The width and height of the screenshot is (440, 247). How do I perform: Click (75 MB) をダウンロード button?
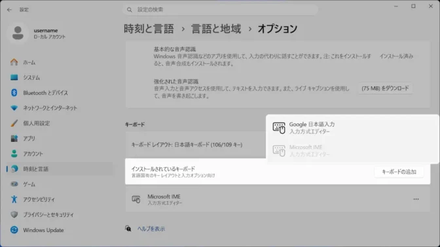pyautogui.click(x=385, y=88)
